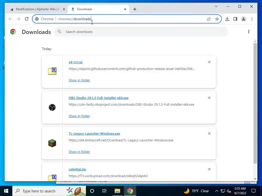Show v4-rc1.rar in folder

point(79,80)
